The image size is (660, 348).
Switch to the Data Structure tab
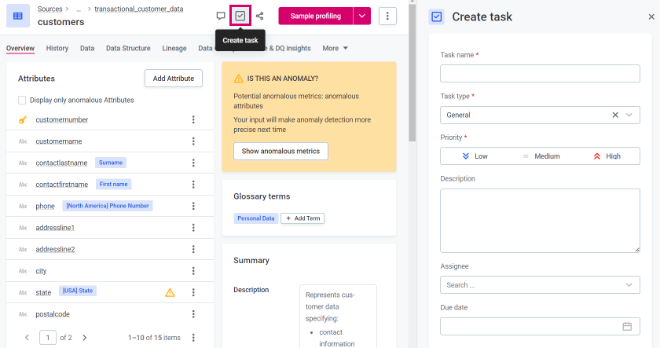coord(128,48)
